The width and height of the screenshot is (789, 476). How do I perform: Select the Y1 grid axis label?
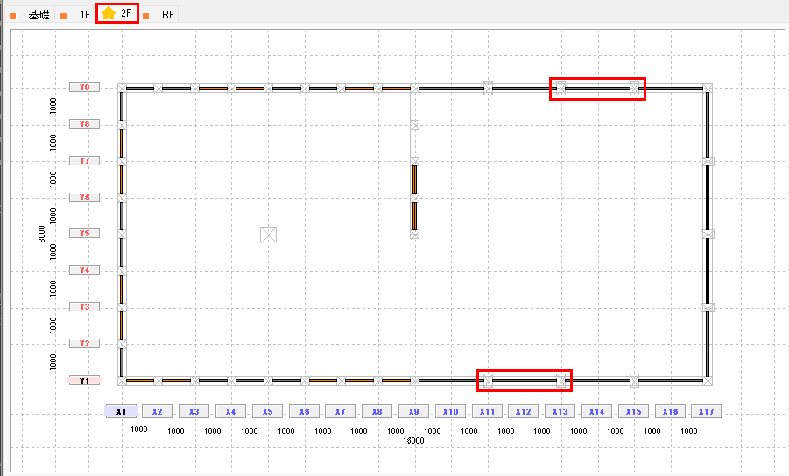[84, 381]
